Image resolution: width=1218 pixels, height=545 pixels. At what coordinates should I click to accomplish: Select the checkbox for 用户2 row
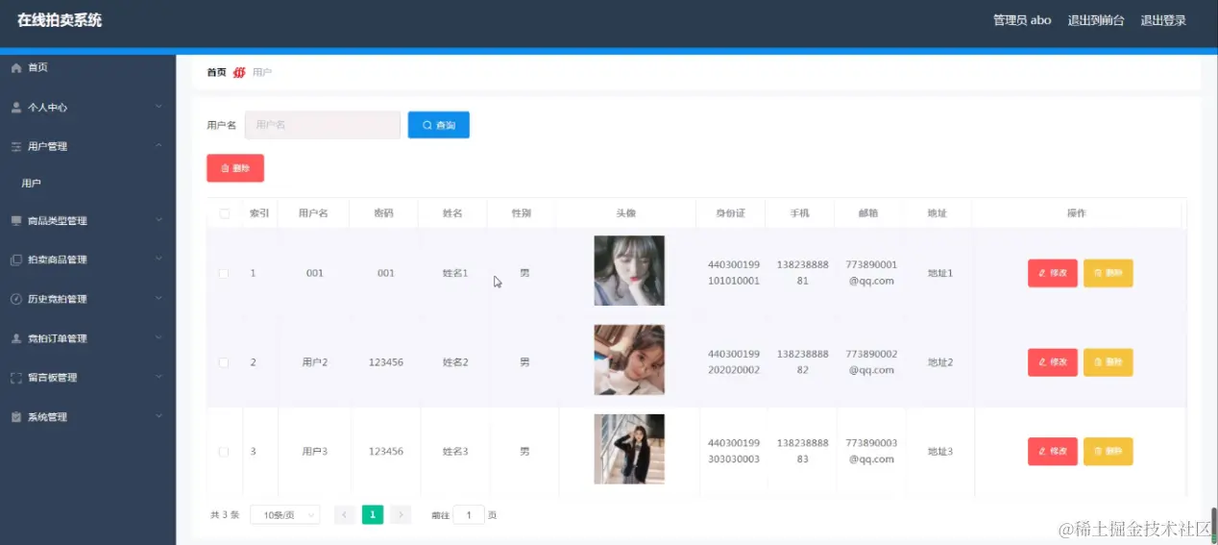point(224,362)
